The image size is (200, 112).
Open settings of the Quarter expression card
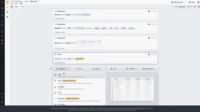click(x=149, y=11)
